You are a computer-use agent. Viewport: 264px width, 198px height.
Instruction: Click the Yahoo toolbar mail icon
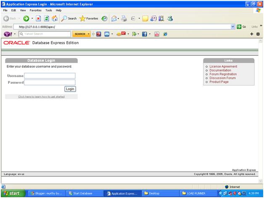click(x=107, y=34)
